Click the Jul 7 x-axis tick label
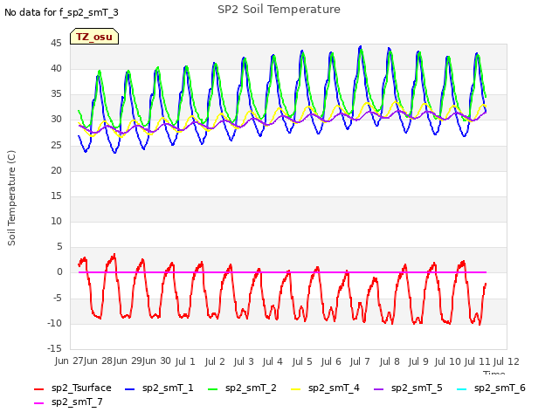559x419 pixels. coord(360,361)
